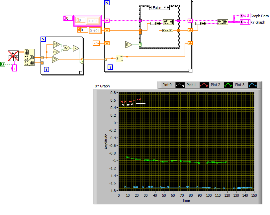Click the last point of red Plot 1 curve
The height and width of the screenshot is (215, 270).
click(139, 99)
